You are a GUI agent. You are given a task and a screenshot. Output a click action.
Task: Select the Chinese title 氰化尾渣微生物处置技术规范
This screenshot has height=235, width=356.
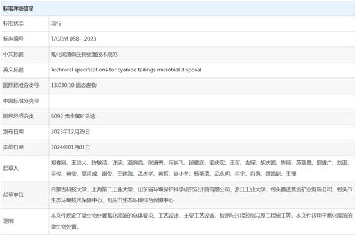(84, 54)
